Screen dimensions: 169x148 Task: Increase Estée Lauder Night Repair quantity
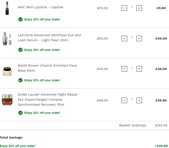(x=139, y=100)
